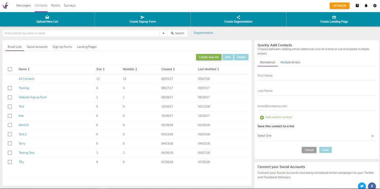The height and width of the screenshot is (189, 380).
Task: Click the VerticalResponse logo icon
Action: click(5, 6)
